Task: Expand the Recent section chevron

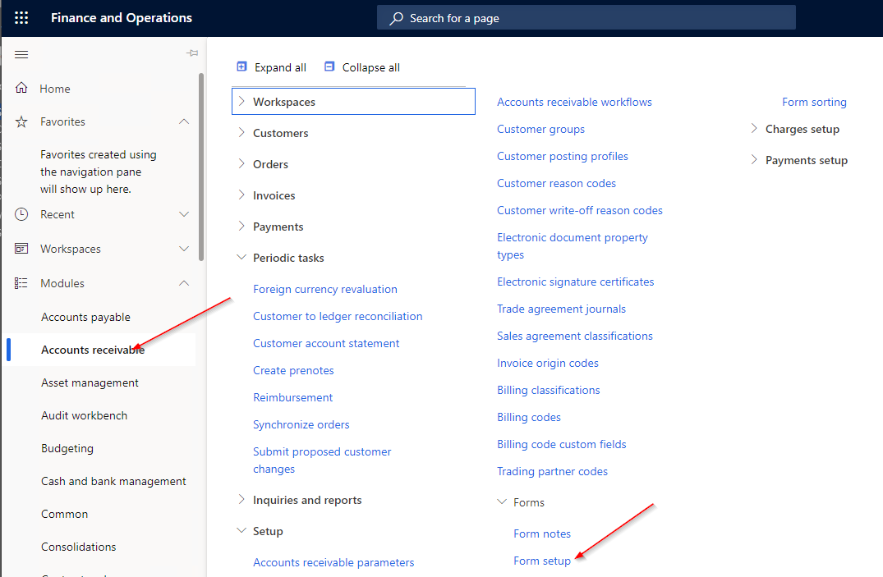Action: [184, 214]
